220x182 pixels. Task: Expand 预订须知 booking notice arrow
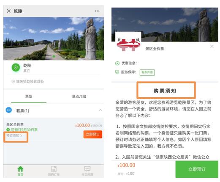tap(21, 135)
